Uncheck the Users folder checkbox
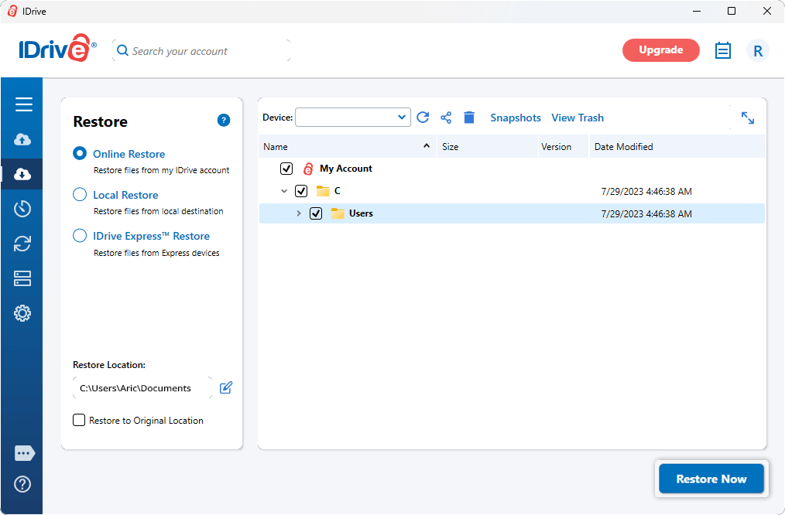 pos(316,213)
